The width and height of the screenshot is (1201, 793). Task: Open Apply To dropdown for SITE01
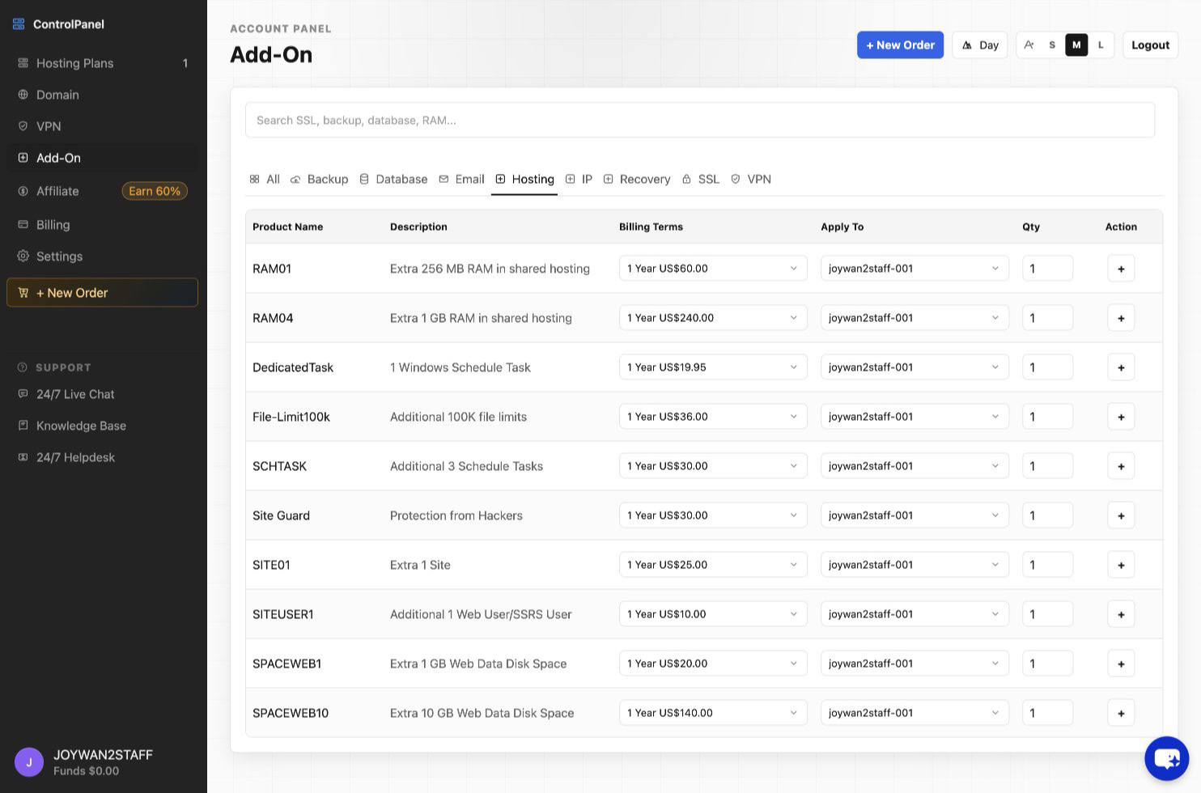915,565
